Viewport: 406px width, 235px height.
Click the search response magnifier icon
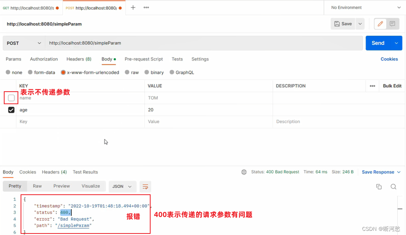(393, 187)
